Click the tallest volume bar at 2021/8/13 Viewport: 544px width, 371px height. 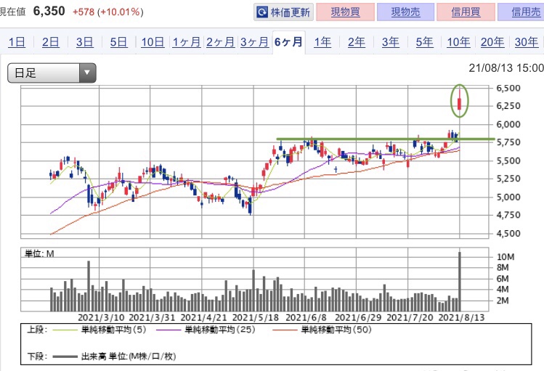(x=460, y=281)
